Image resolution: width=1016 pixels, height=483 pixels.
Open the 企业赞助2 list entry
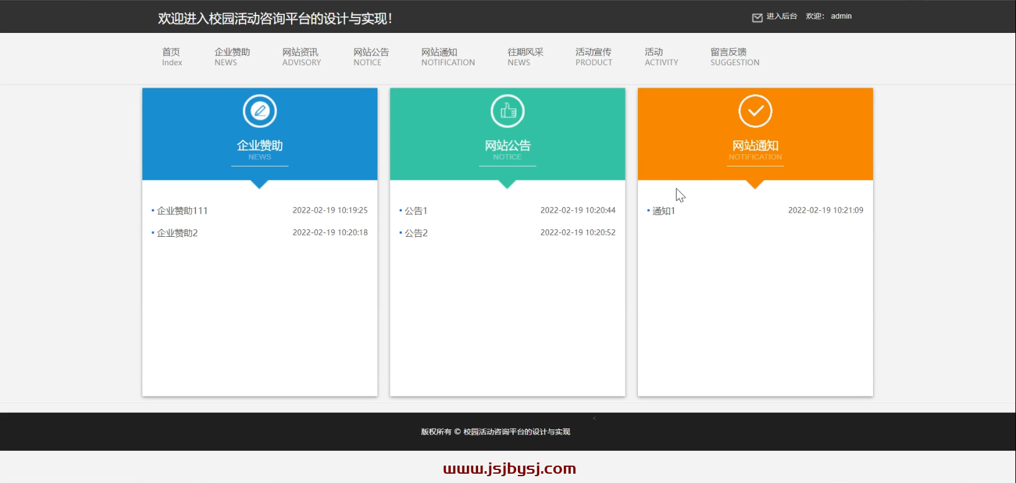pyautogui.click(x=177, y=233)
